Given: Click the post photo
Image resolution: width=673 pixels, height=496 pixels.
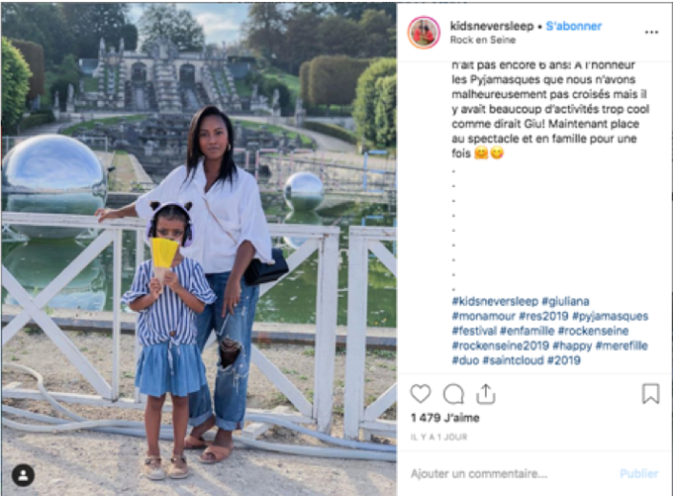Looking at the screenshot, I should coord(199,249).
